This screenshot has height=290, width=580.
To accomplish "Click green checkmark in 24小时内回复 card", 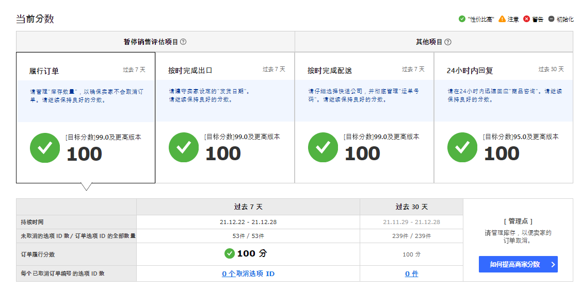I will click(462, 147).
